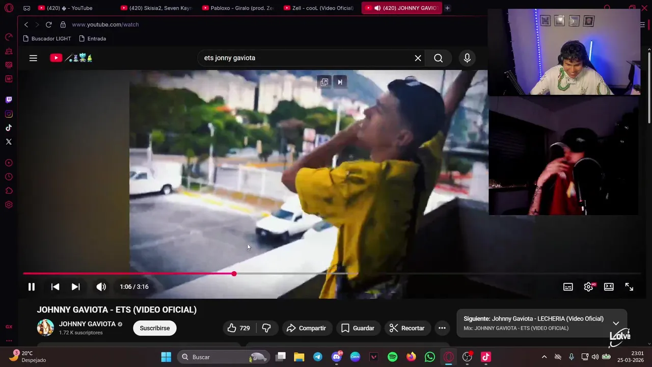This screenshot has width=652, height=367.
Task: Switch to Skisia2, Seven Kayne tab
Action: [x=156, y=8]
